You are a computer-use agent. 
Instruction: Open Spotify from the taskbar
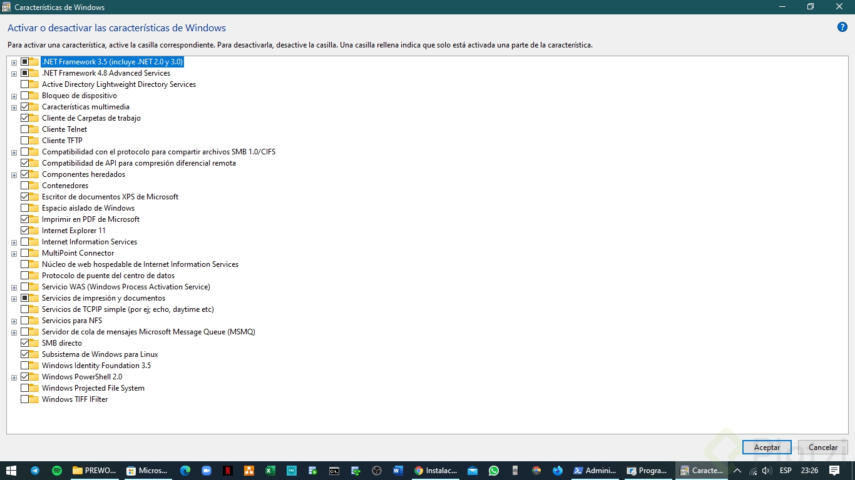pos(57,471)
